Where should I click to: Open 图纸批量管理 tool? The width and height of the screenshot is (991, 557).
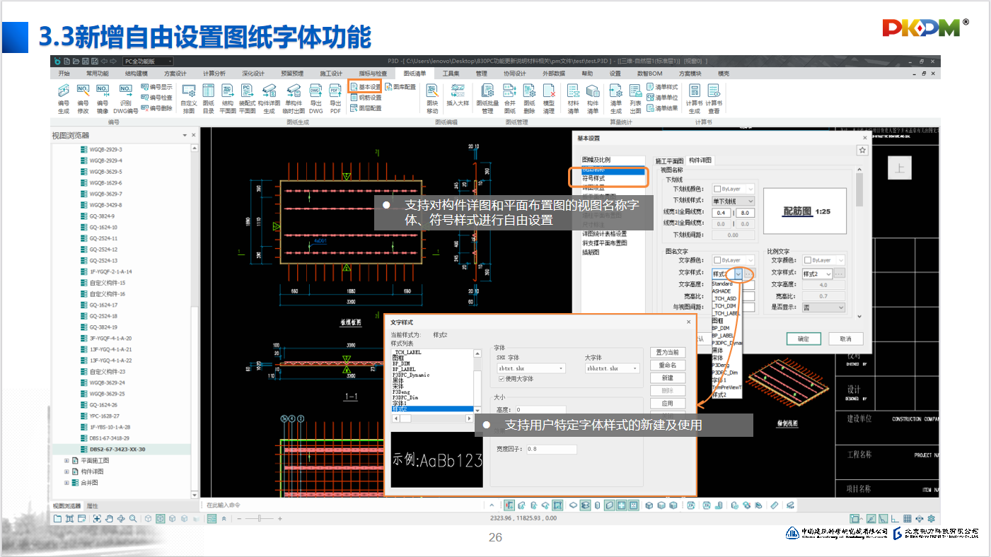coord(487,98)
